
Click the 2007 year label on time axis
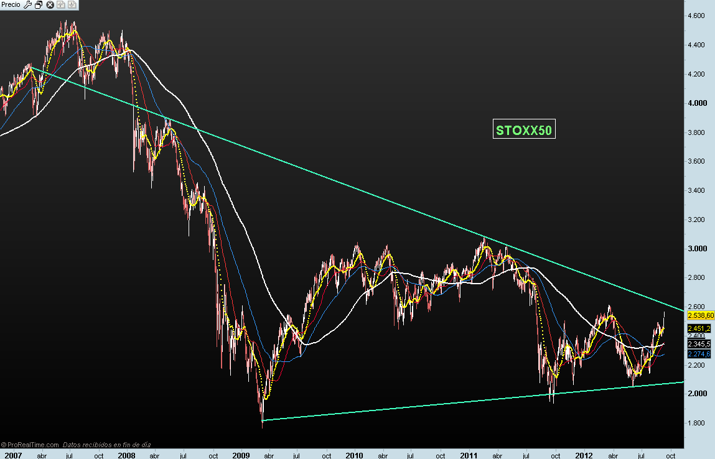13,455
